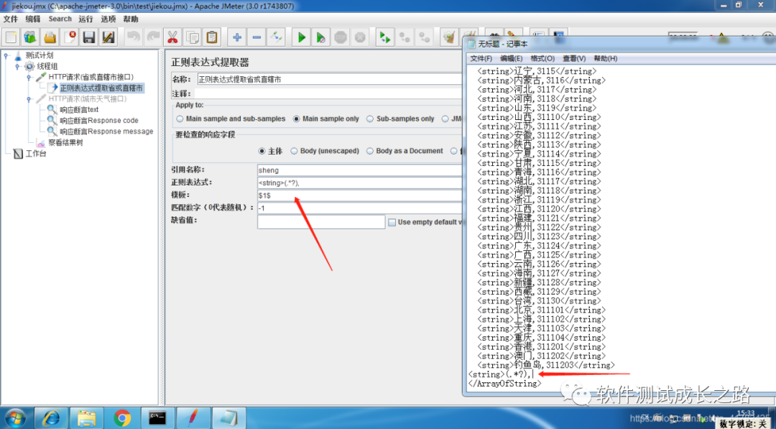Image resolution: width=776 pixels, height=429 pixels.
Task: Click the Paste clipboard icon
Action: tap(212, 37)
